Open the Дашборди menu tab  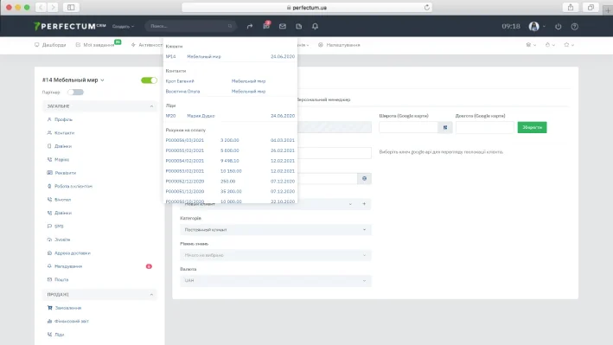50,45
